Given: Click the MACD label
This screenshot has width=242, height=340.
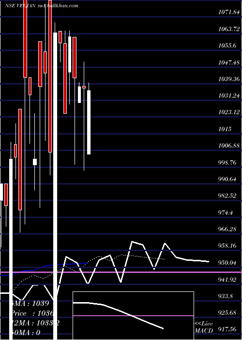Looking at the screenshot, I should click(x=204, y=331).
